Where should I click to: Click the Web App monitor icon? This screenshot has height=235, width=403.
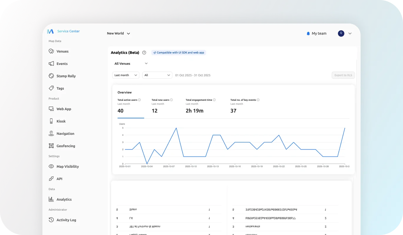coord(51,109)
